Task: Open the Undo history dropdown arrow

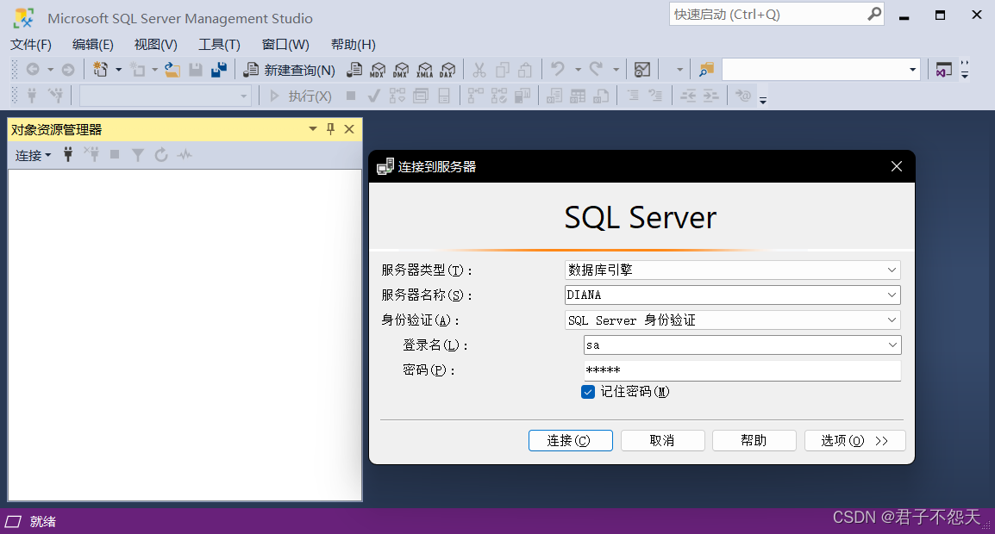Action: click(578, 70)
